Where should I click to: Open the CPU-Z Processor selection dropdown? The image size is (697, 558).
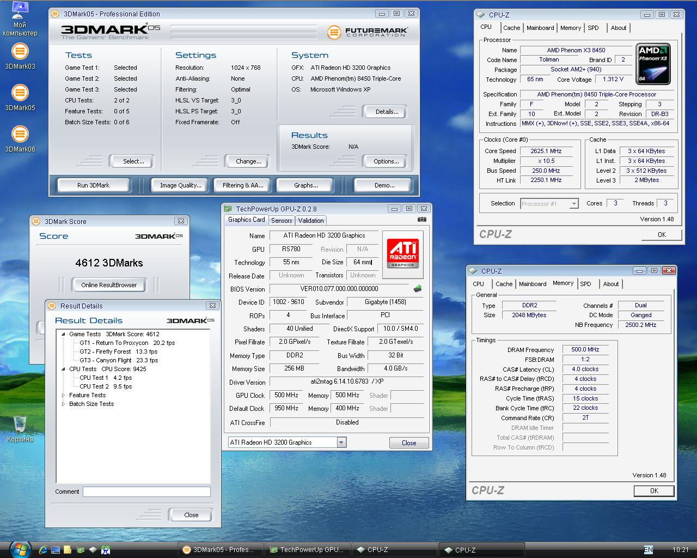click(573, 204)
